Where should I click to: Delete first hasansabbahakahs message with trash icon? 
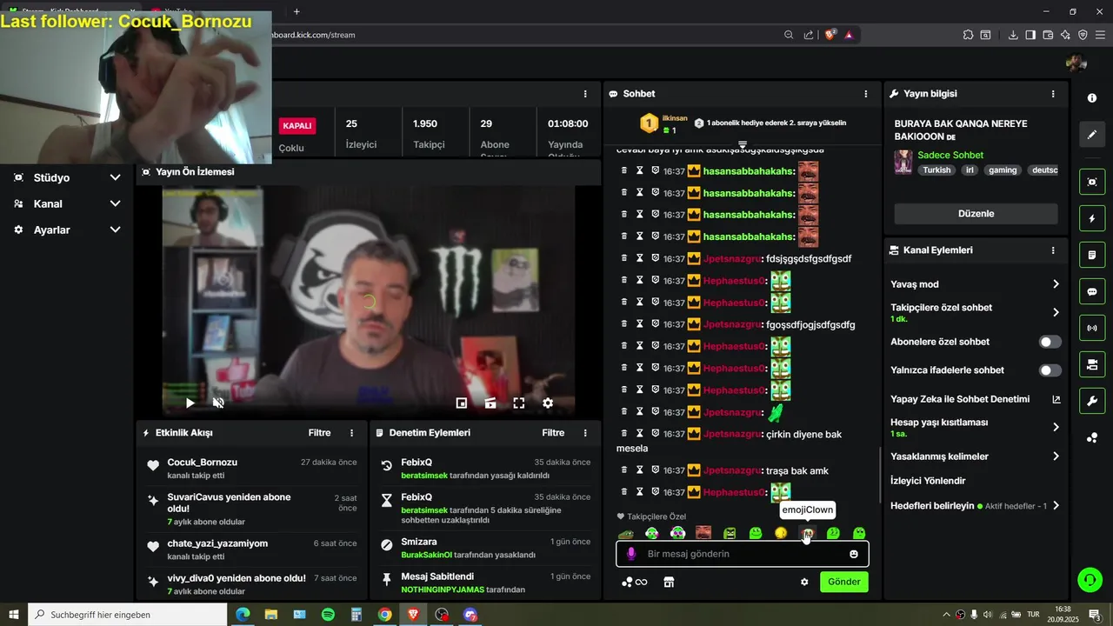click(623, 170)
